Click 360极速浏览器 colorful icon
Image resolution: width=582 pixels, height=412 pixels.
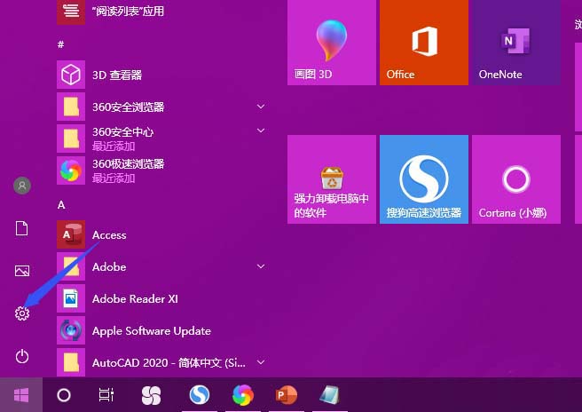pyautogui.click(x=71, y=170)
